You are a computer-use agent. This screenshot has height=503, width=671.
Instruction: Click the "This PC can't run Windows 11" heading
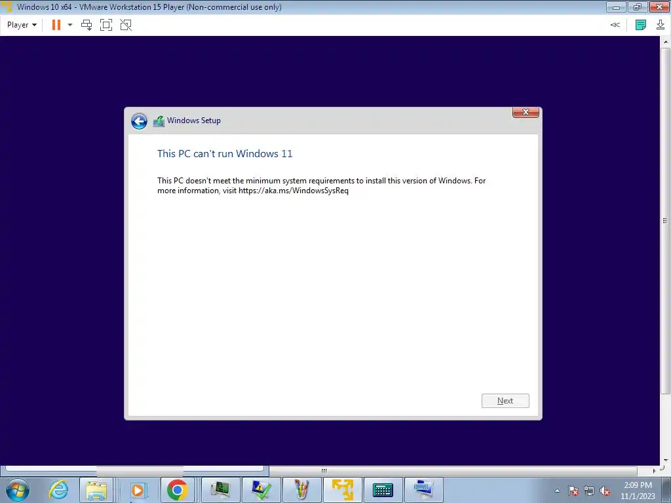point(225,153)
